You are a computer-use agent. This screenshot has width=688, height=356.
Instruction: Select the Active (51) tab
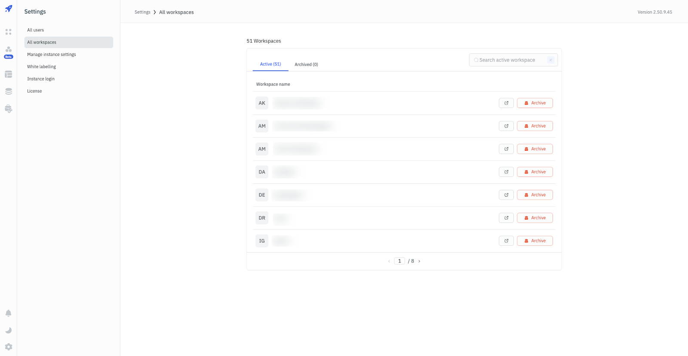270,64
